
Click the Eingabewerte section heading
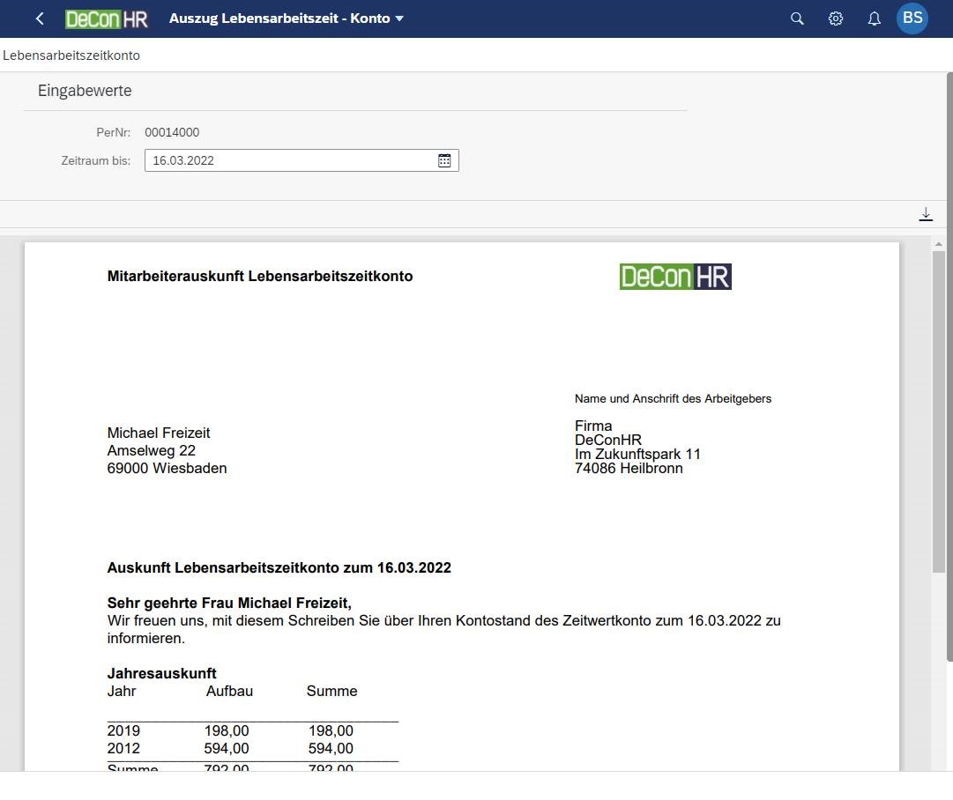click(85, 91)
